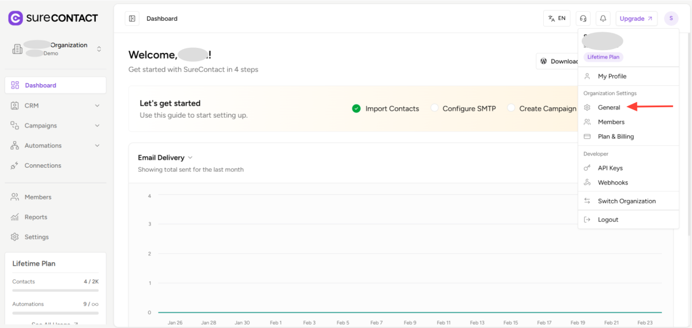The height and width of the screenshot is (328, 692).
Task: Click the Lifetime Plan badge in menu
Action: pyautogui.click(x=603, y=57)
